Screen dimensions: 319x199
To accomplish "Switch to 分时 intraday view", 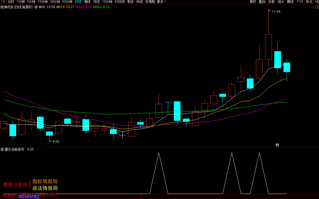I will [x=11, y=2].
